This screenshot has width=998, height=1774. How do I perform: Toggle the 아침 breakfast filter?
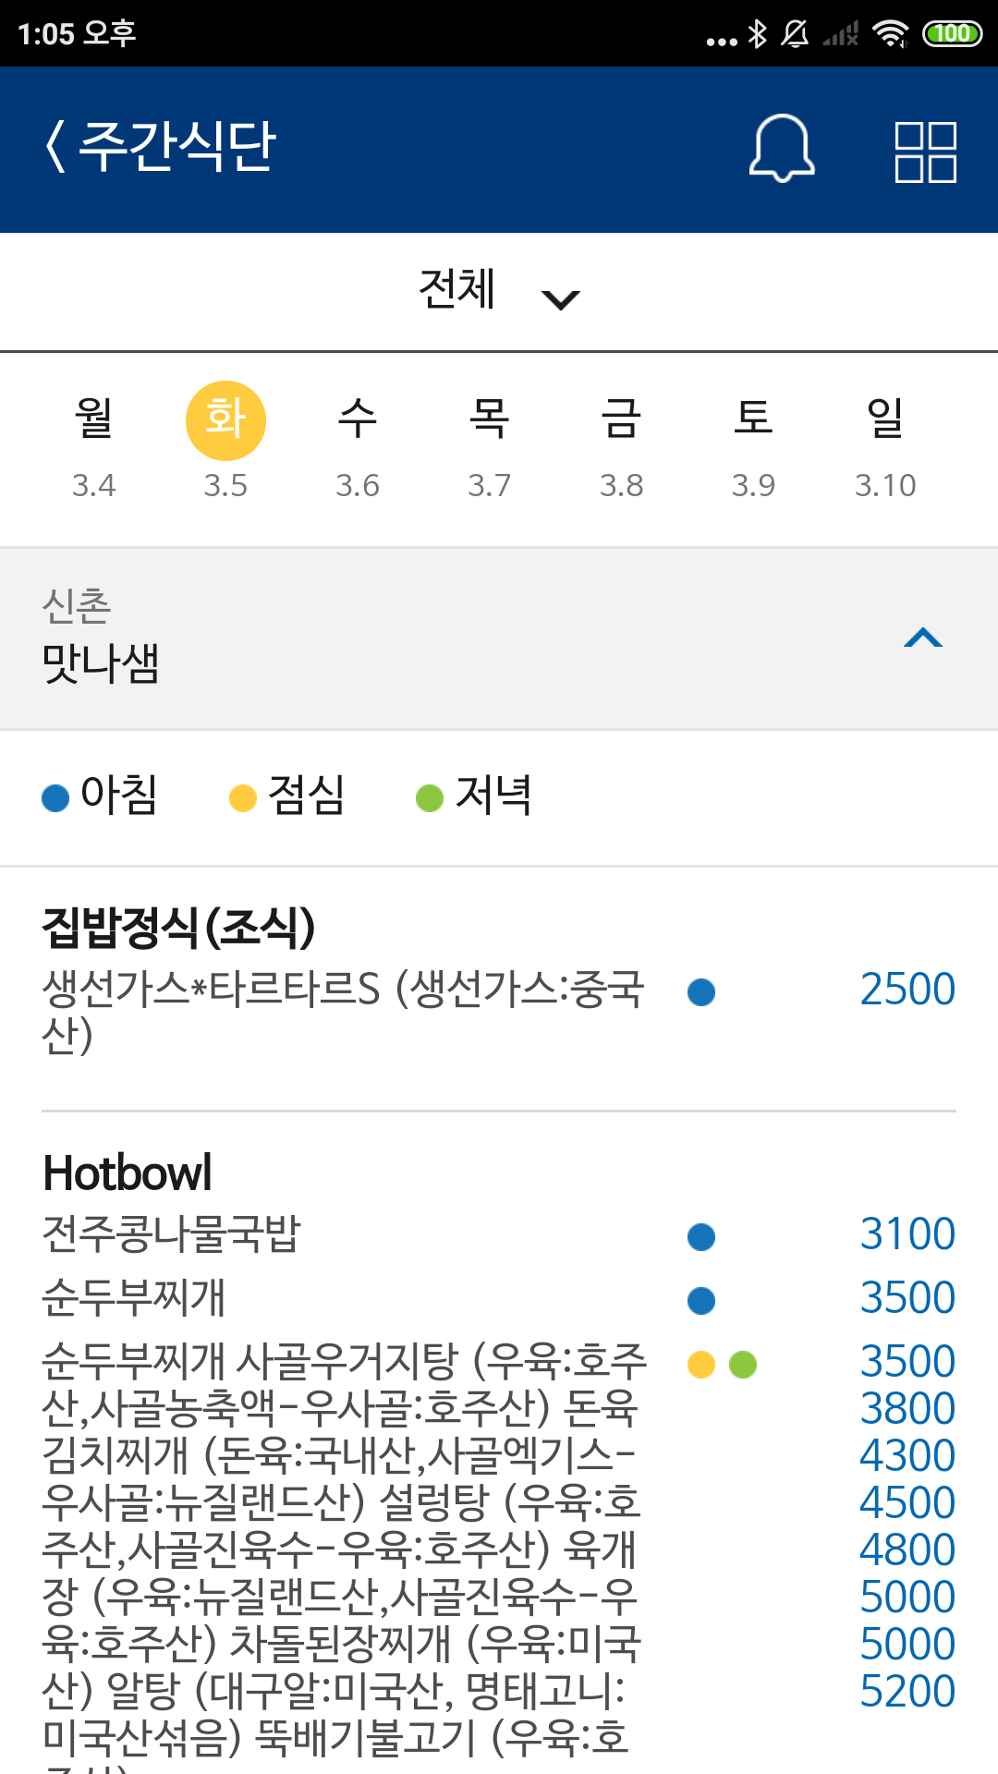coord(101,796)
